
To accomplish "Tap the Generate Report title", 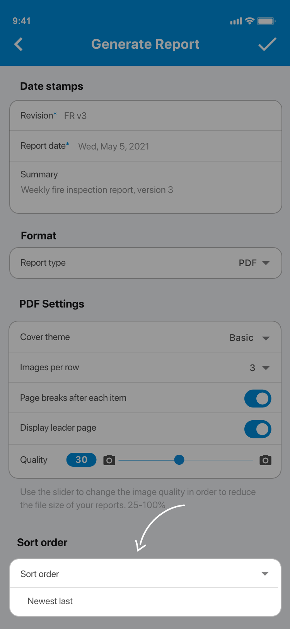I will pyautogui.click(x=145, y=44).
